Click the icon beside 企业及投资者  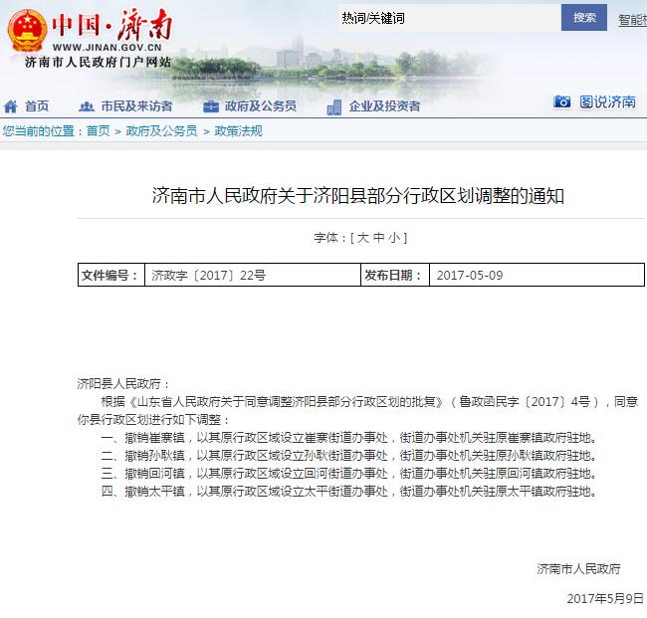pyautogui.click(x=334, y=106)
